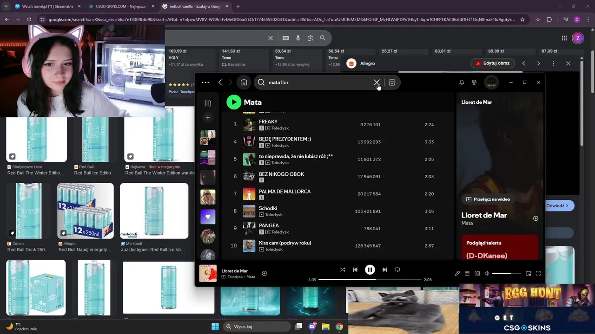Click 'Edytuj obraz' button
This screenshot has height=334, width=595.
[x=493, y=63]
